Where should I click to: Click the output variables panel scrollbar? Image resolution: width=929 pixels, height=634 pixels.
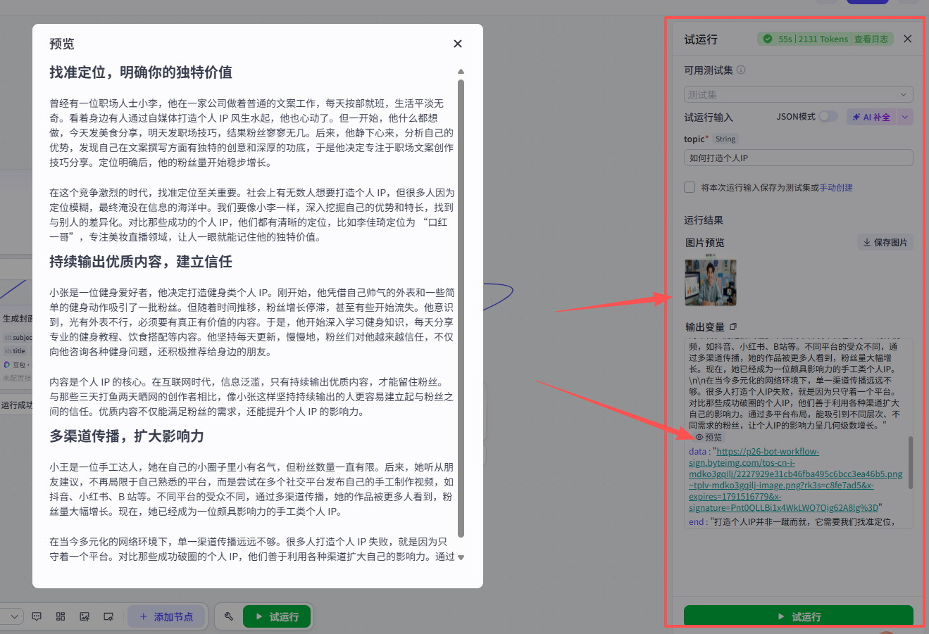click(x=910, y=462)
